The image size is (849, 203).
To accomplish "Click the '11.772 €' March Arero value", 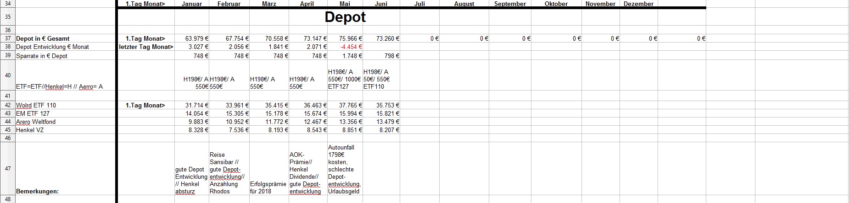I will coord(269,122).
